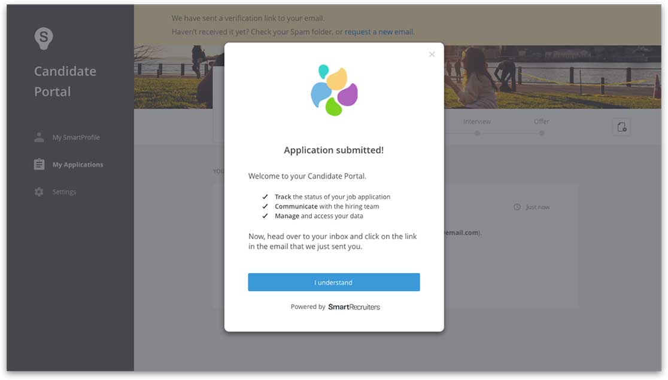Follow the request a new email link
Screen dimensions: 668x380
pyautogui.click(x=379, y=32)
